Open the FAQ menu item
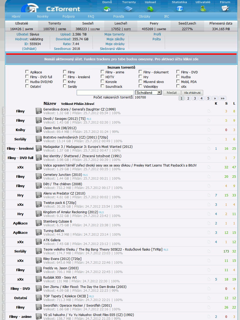The image size is (240, 320). point(91,16)
